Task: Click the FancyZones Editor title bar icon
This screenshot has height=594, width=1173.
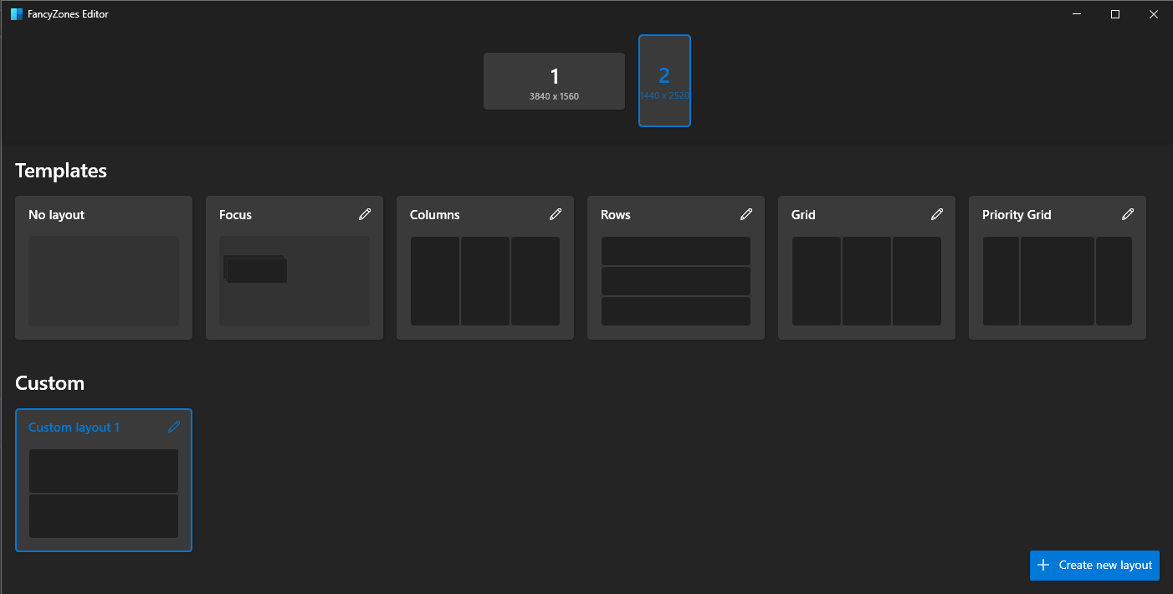Action: click(17, 13)
